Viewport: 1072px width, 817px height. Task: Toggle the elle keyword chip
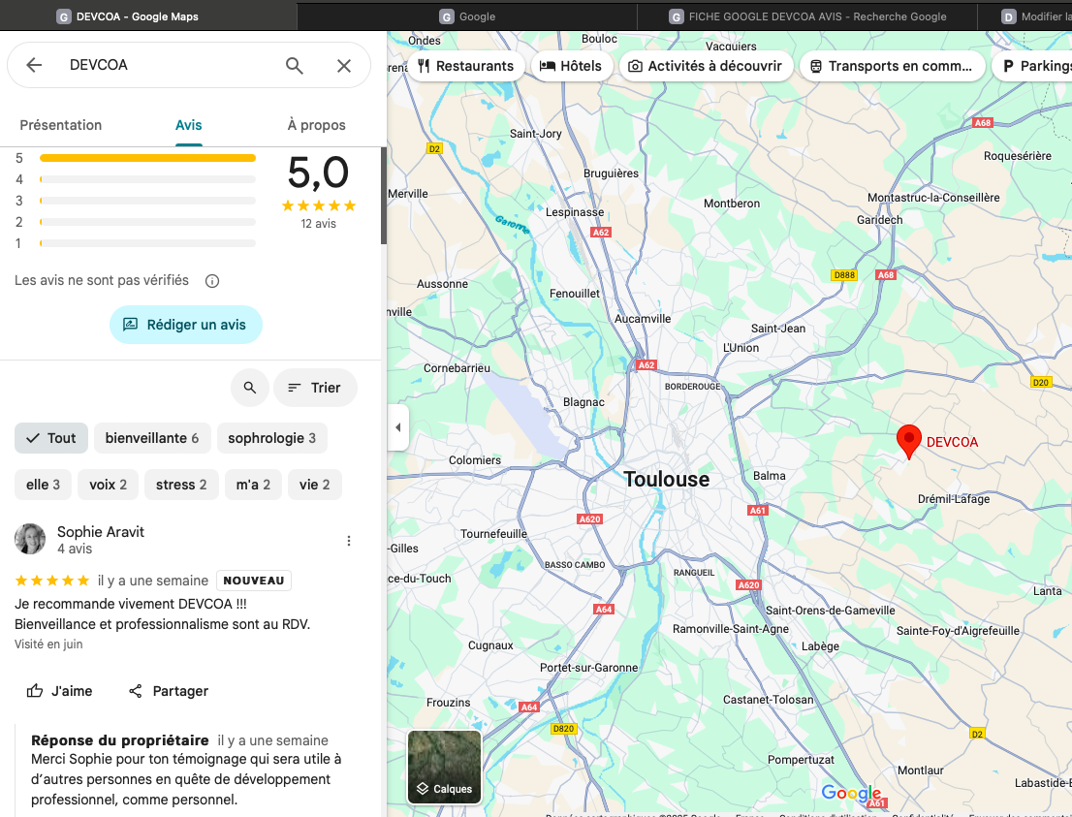(43, 485)
